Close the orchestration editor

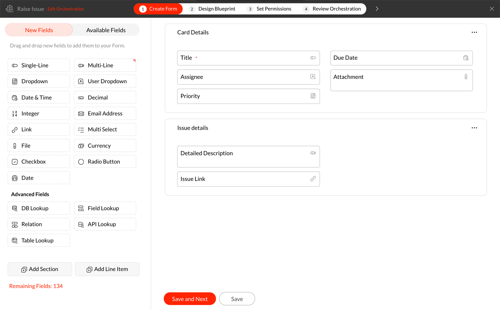click(492, 9)
